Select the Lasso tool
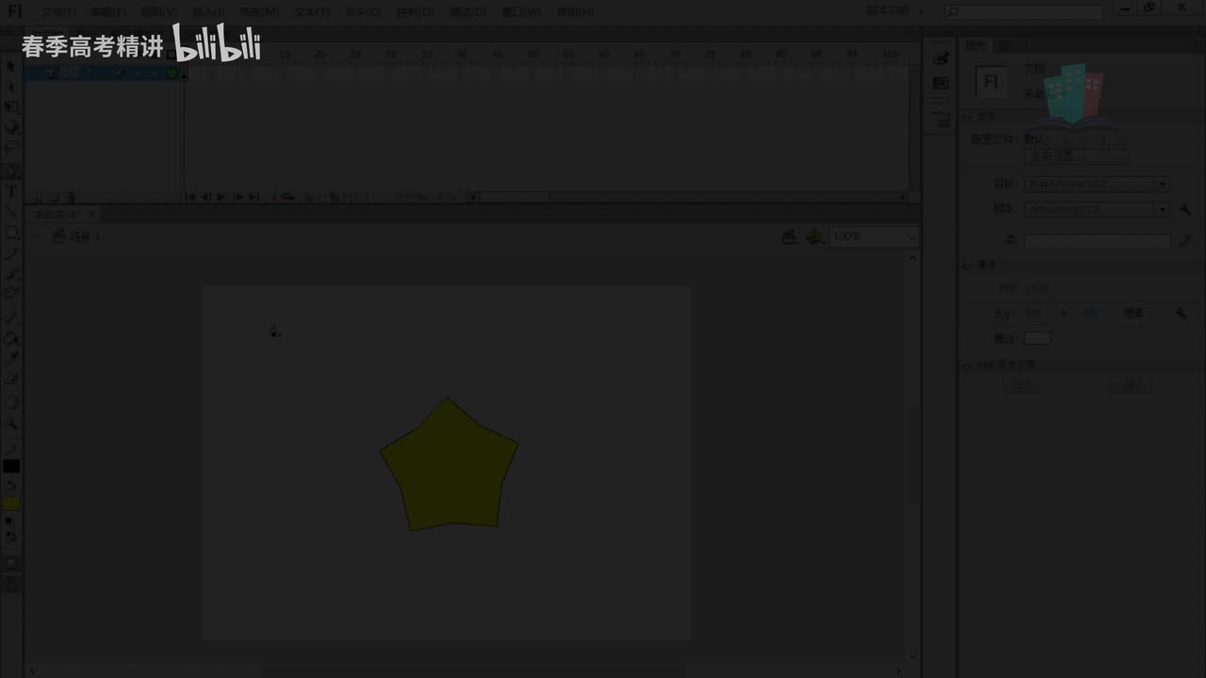Viewport: 1206px width, 678px height. [x=11, y=147]
